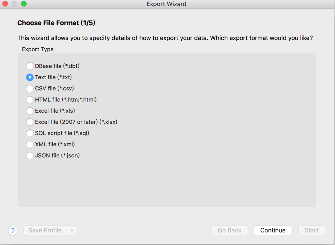Select the DBase file (*.dbf) option
The width and height of the screenshot is (335, 245).
[x=30, y=66]
